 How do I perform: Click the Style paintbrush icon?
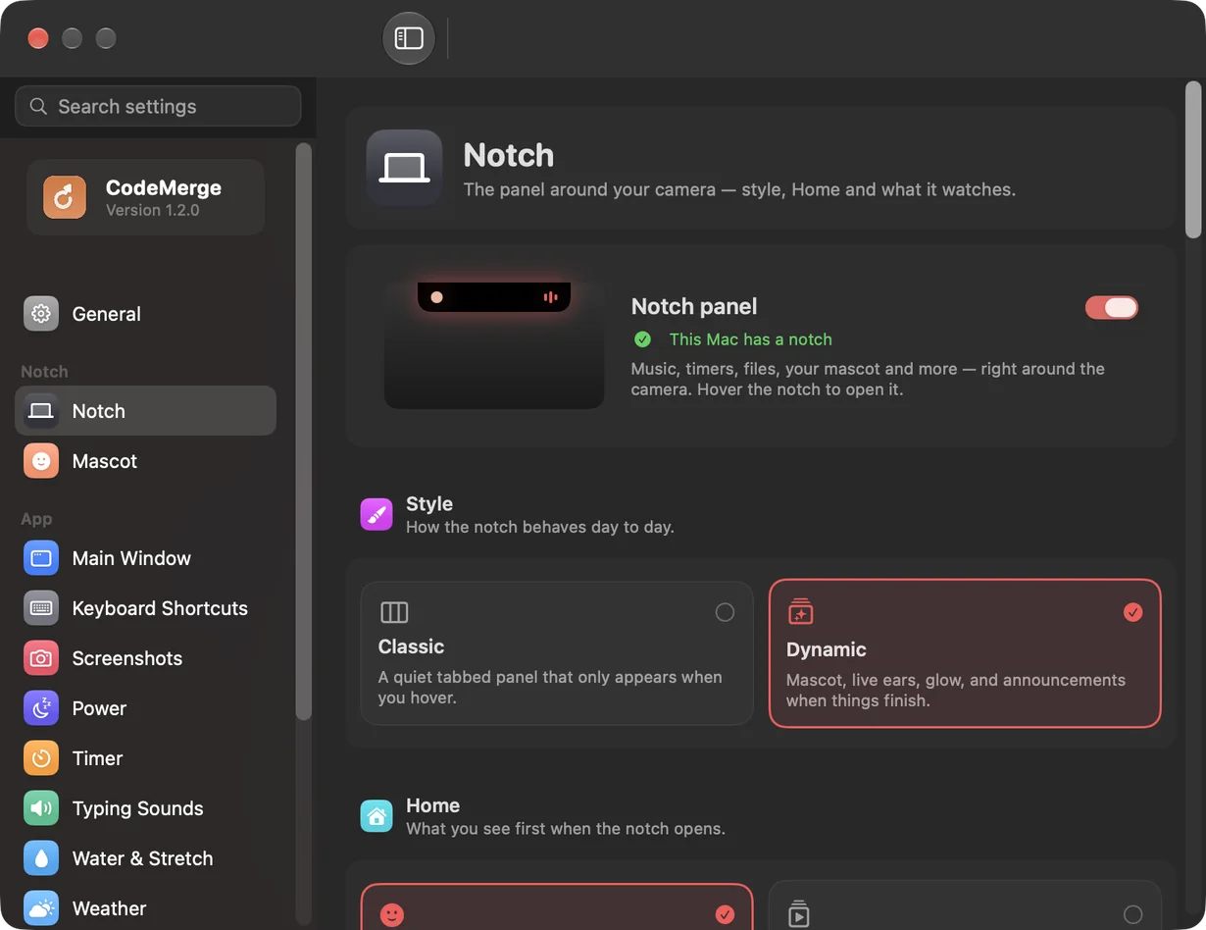[x=377, y=514]
